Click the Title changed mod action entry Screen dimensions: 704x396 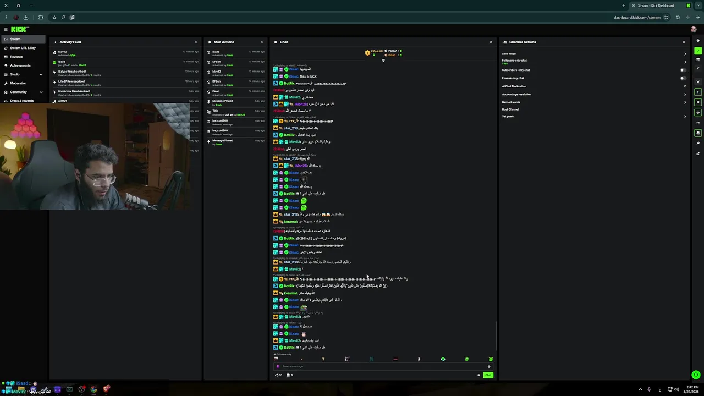coord(236,112)
